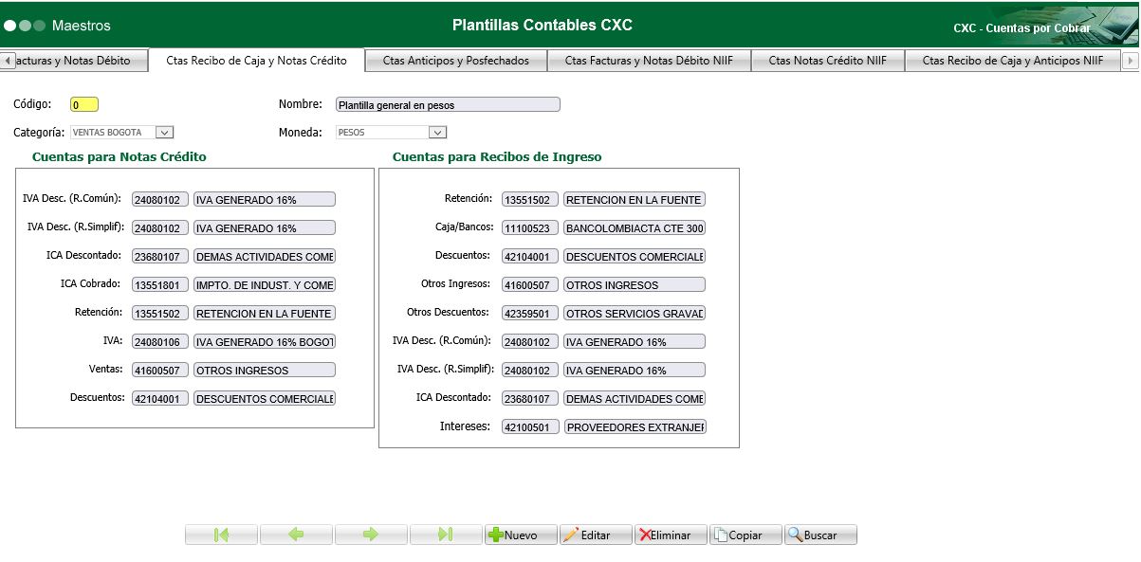
Task: Go to the previous record
Action: (296, 534)
